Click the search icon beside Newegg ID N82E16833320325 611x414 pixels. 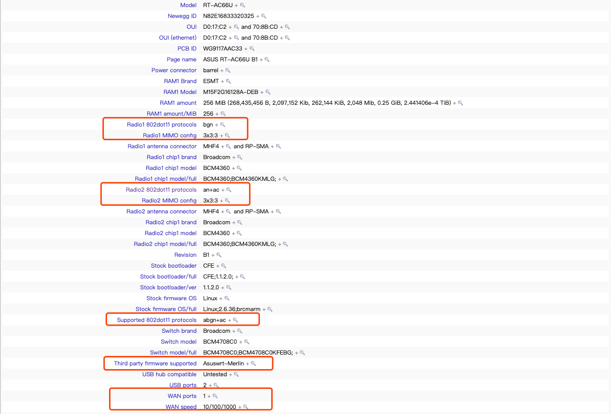pyautogui.click(x=264, y=16)
